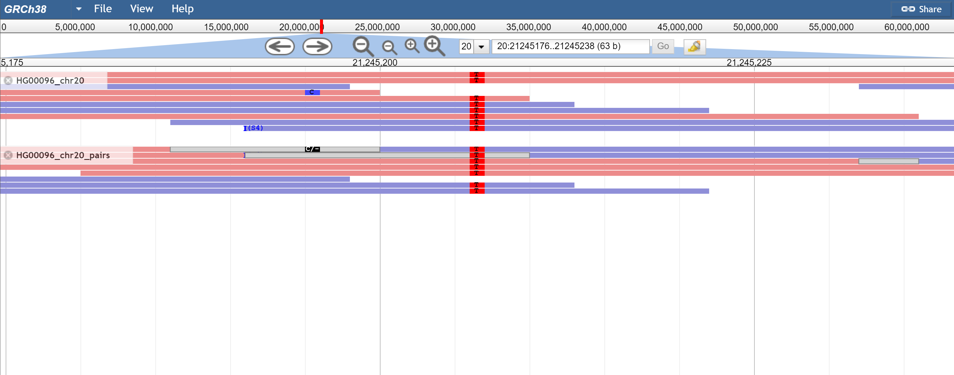The height and width of the screenshot is (375, 954).
Task: Close the HG00096_chr20 track
Action: tap(8, 81)
